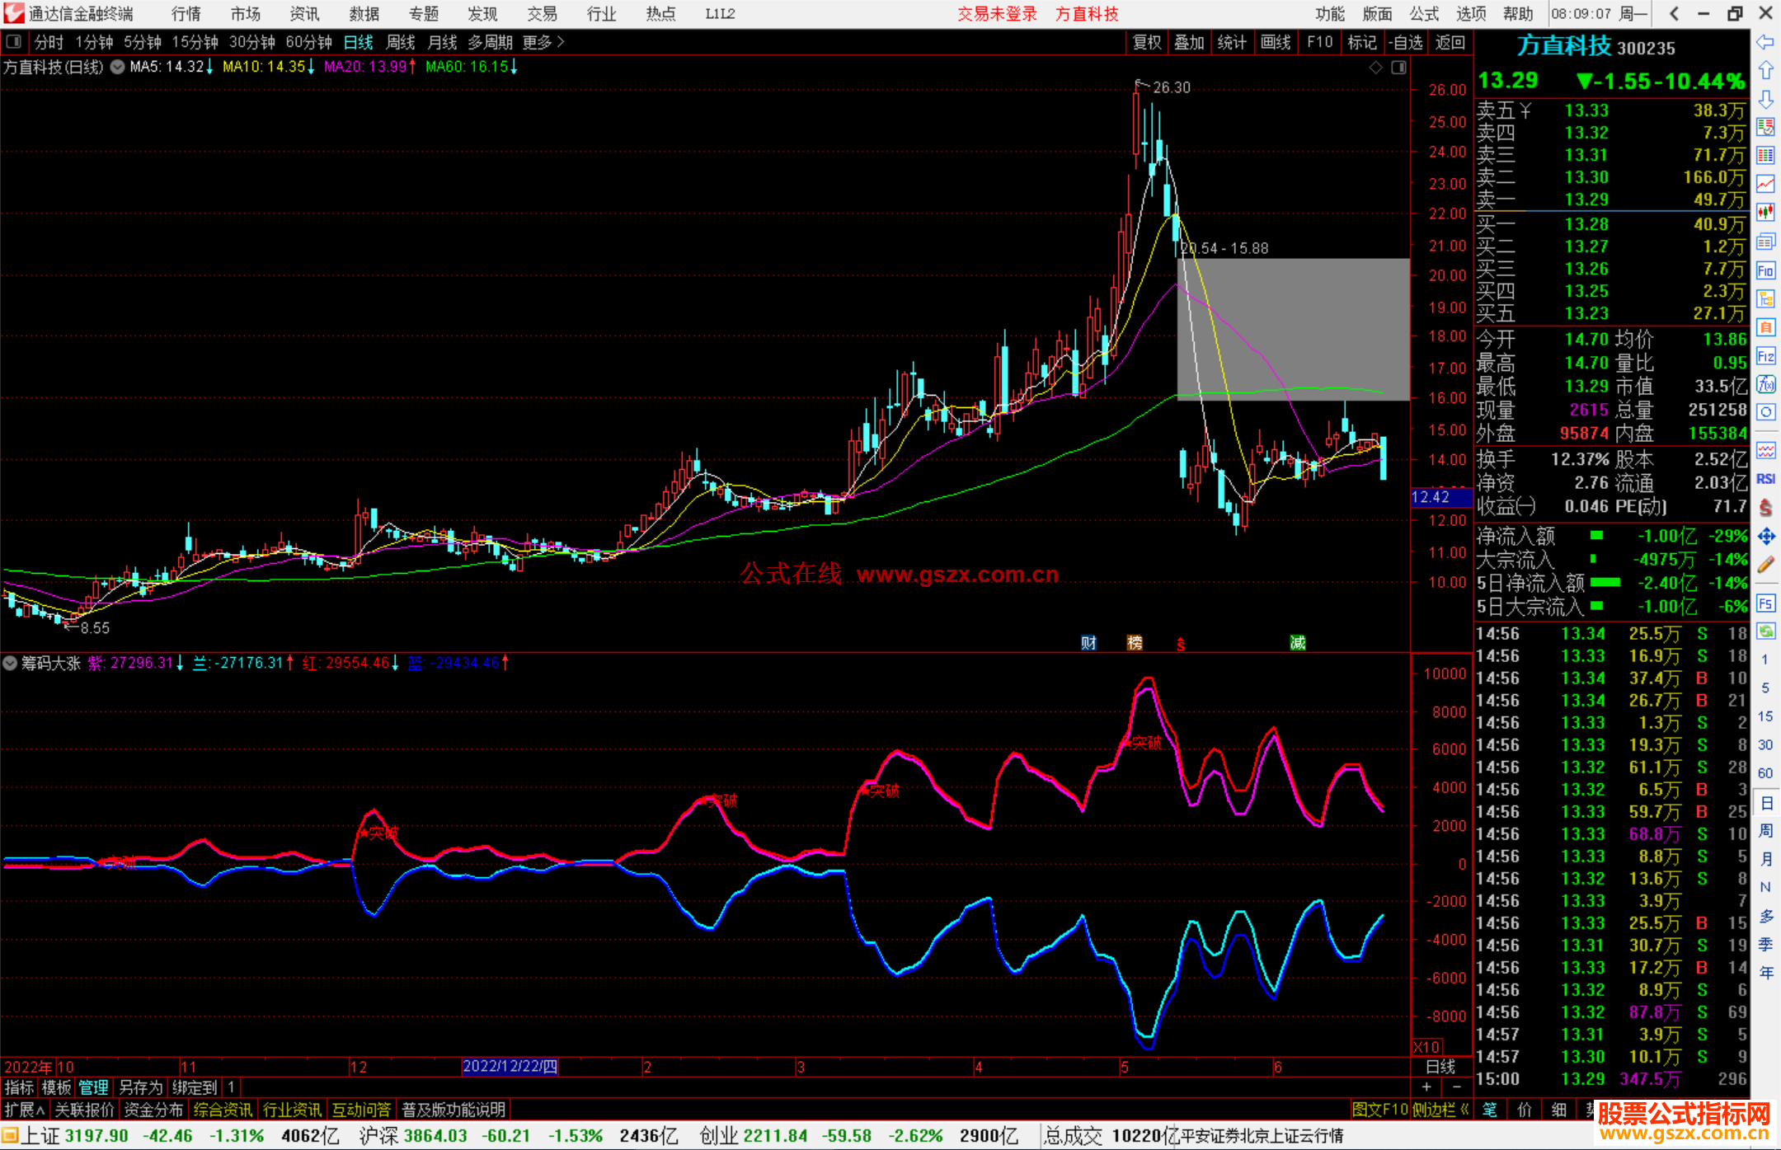Click the back arrow sidebar icon
The height and width of the screenshot is (1150, 1781).
[1765, 42]
